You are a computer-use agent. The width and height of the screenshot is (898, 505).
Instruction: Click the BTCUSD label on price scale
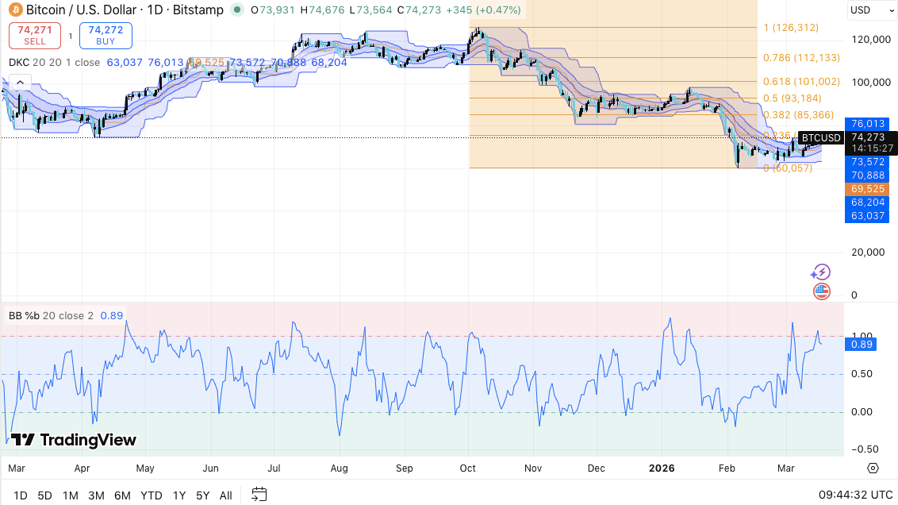pyautogui.click(x=821, y=137)
